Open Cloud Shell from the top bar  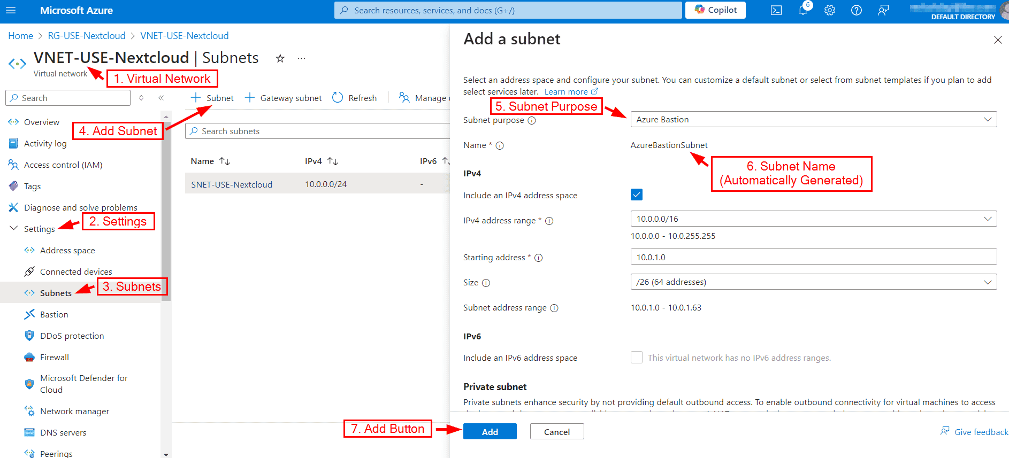(x=776, y=10)
